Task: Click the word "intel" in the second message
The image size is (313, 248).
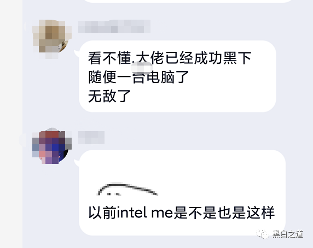Action: click(x=132, y=212)
